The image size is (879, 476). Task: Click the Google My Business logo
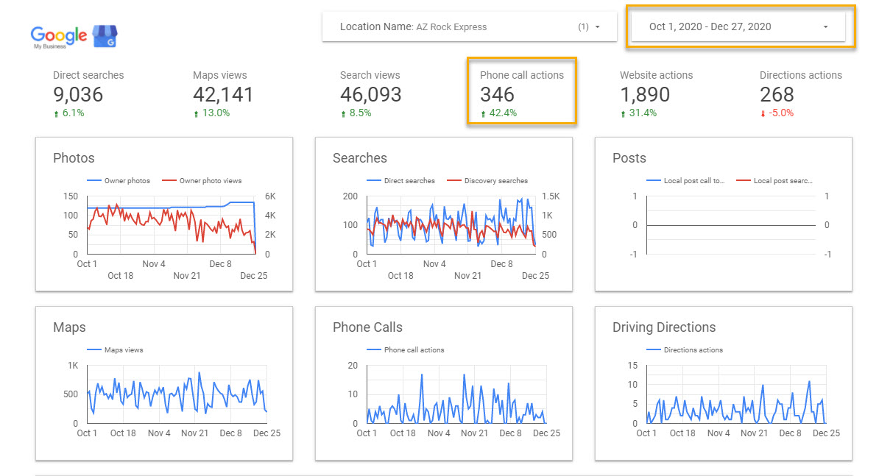click(x=74, y=36)
